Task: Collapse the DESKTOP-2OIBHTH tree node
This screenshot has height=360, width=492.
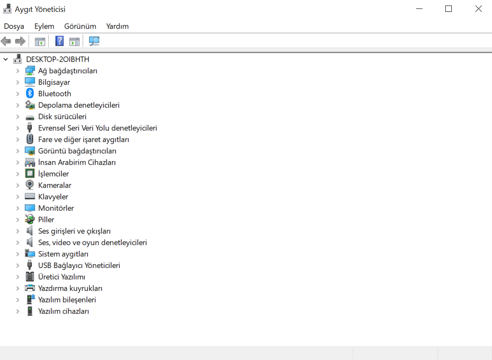Action: point(6,59)
